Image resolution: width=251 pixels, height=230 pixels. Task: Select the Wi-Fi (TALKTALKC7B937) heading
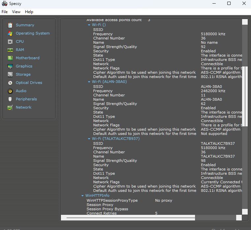click(116, 139)
